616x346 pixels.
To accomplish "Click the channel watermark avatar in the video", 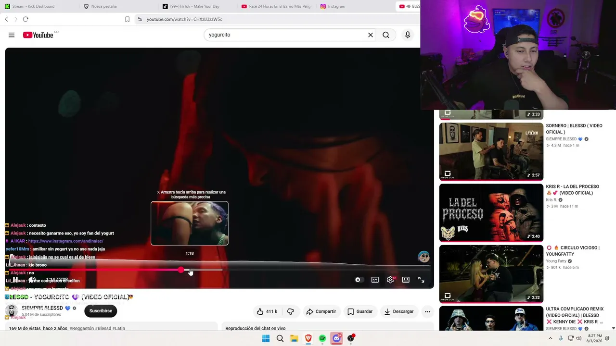I will point(423,257).
